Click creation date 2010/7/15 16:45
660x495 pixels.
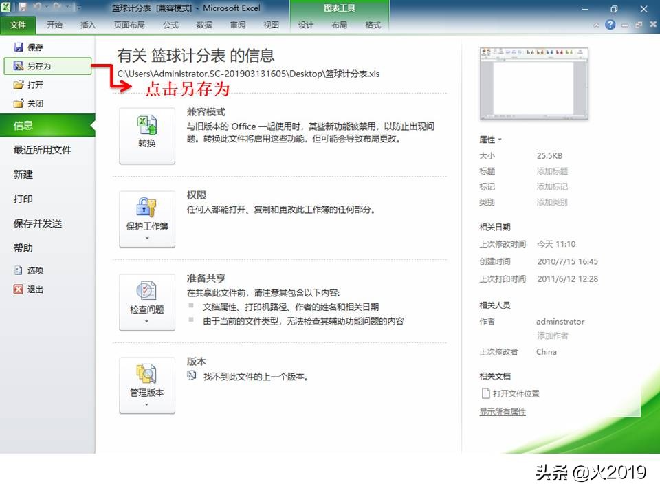[x=567, y=261]
